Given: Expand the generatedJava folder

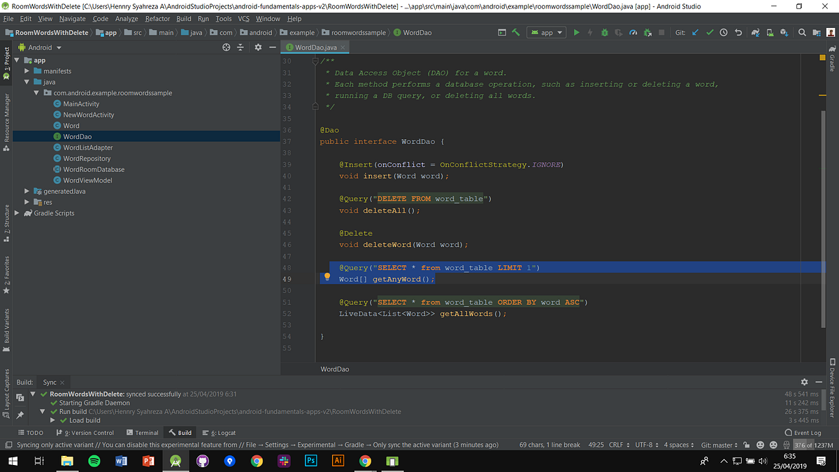Looking at the screenshot, I should point(27,191).
